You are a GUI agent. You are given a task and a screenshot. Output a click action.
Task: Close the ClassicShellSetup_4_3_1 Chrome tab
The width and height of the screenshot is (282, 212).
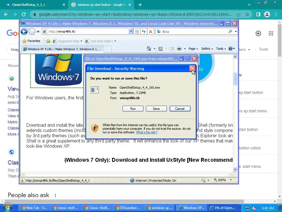point(64,5)
